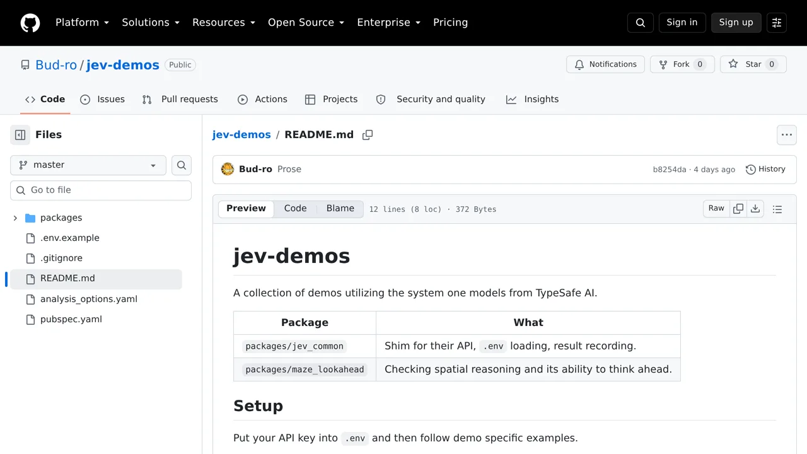This screenshot has height=454, width=807.
Task: Open the search magnifier in the header
Action: [641, 23]
